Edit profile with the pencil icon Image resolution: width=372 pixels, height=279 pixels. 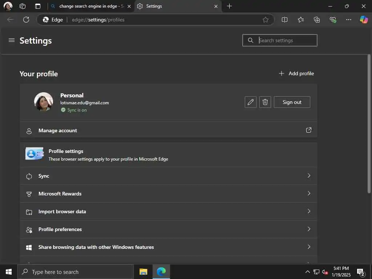click(x=251, y=102)
